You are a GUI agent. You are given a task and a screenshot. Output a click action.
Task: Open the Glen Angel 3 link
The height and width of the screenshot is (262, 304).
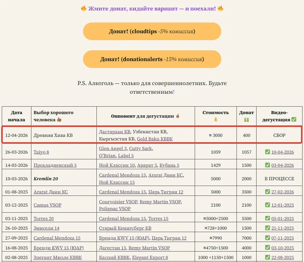pos(113,148)
